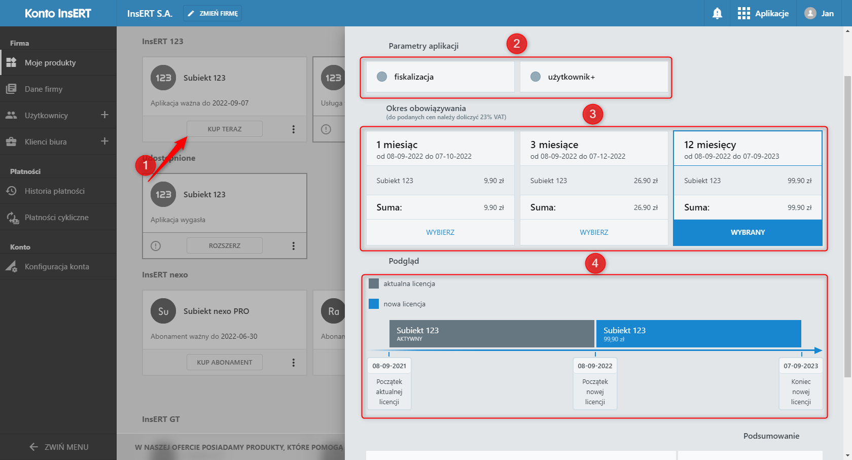Click WYBRANY on the 12 miesięcy plan
Screen dimensions: 852x460
pyautogui.click(x=748, y=232)
